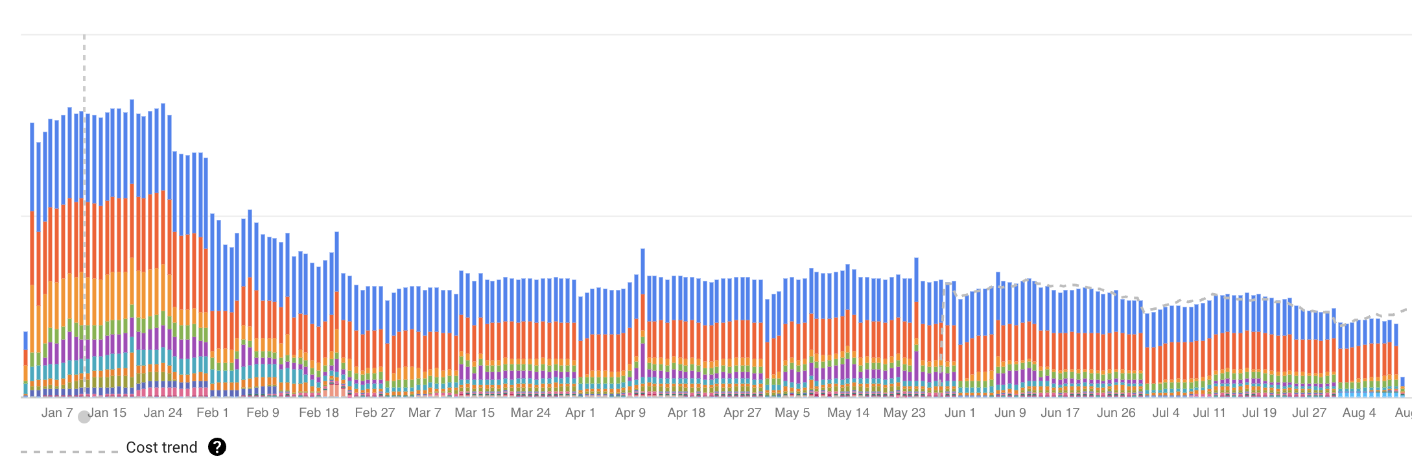Click the Mar 15 axis label
This screenshot has width=1412, height=463.
[475, 412]
